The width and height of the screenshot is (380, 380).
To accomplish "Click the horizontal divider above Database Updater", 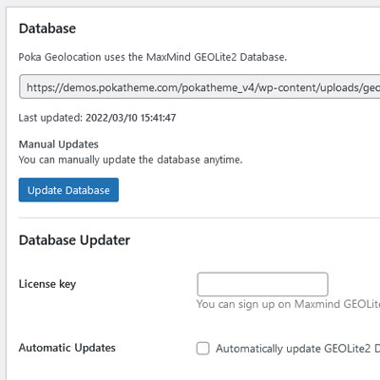I will point(199,218).
